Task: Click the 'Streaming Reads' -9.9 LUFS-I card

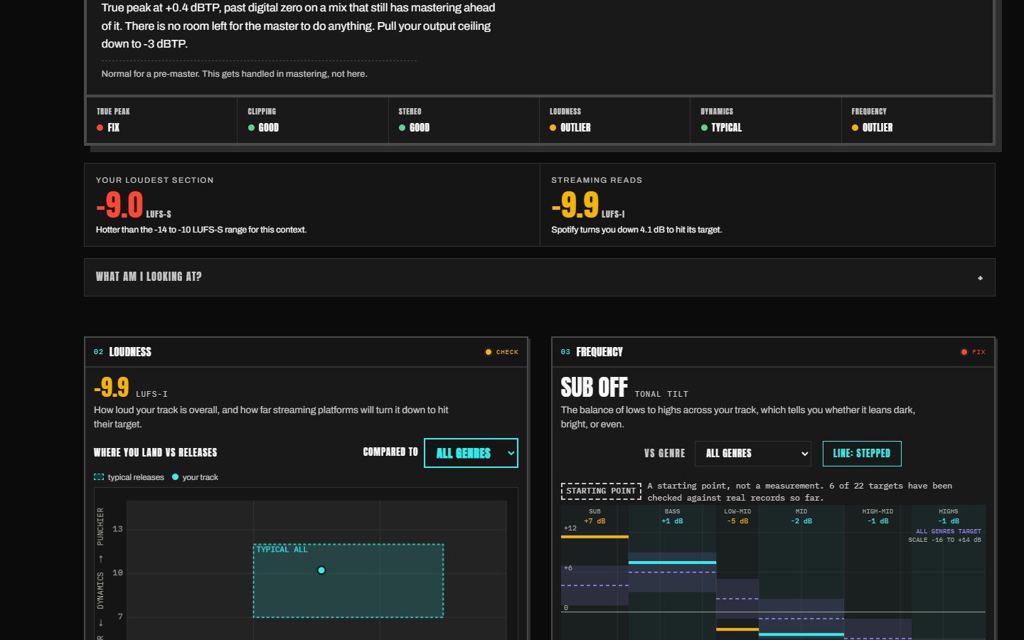Action: [767, 205]
